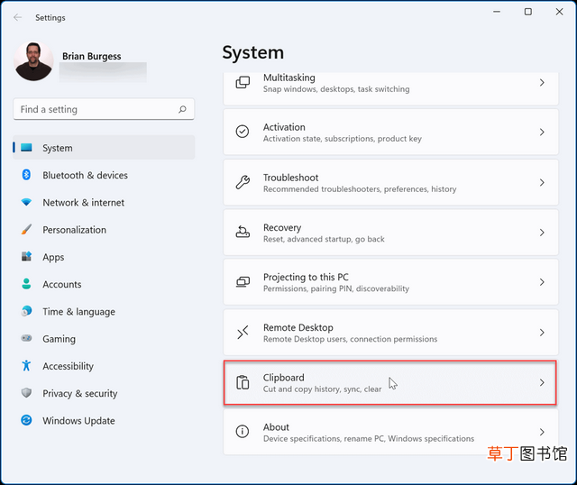
Task: Maximize the Settings window
Action: tap(527, 12)
